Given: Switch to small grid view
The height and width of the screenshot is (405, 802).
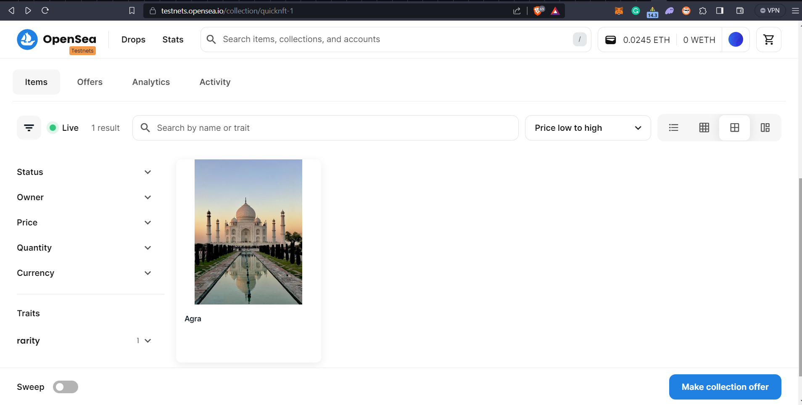Looking at the screenshot, I should (x=704, y=128).
